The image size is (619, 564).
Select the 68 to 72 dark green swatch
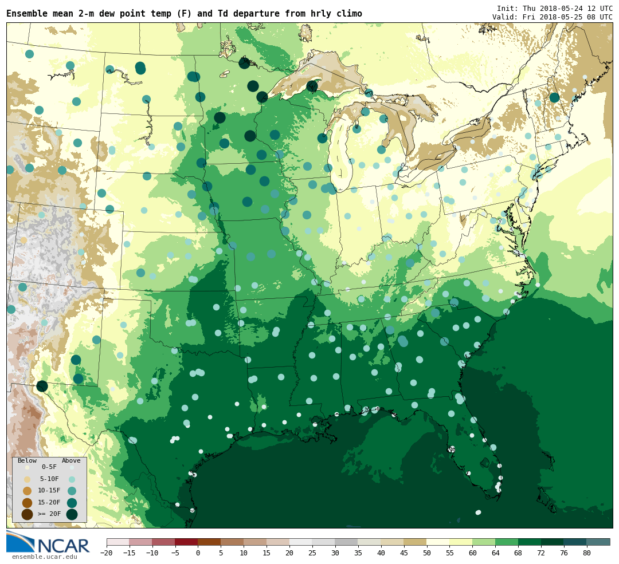click(530, 542)
